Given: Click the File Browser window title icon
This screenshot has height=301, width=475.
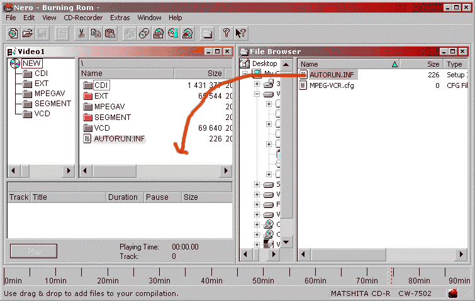Looking at the screenshot, I should pos(244,52).
